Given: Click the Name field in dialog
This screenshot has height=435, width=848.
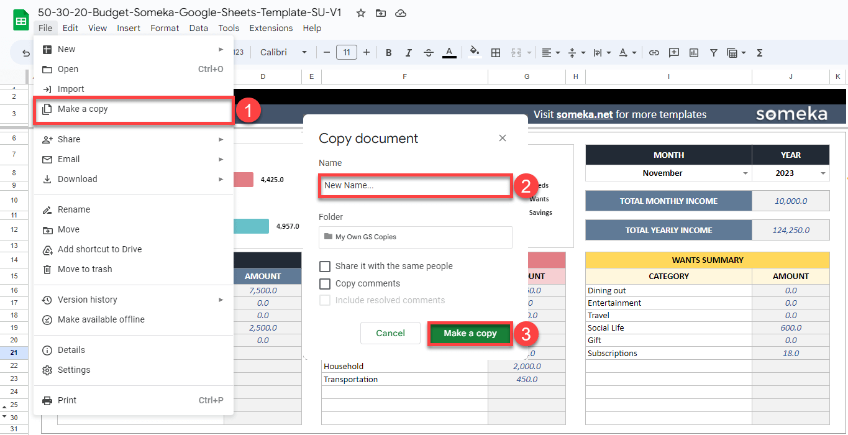Looking at the screenshot, I should pos(415,186).
